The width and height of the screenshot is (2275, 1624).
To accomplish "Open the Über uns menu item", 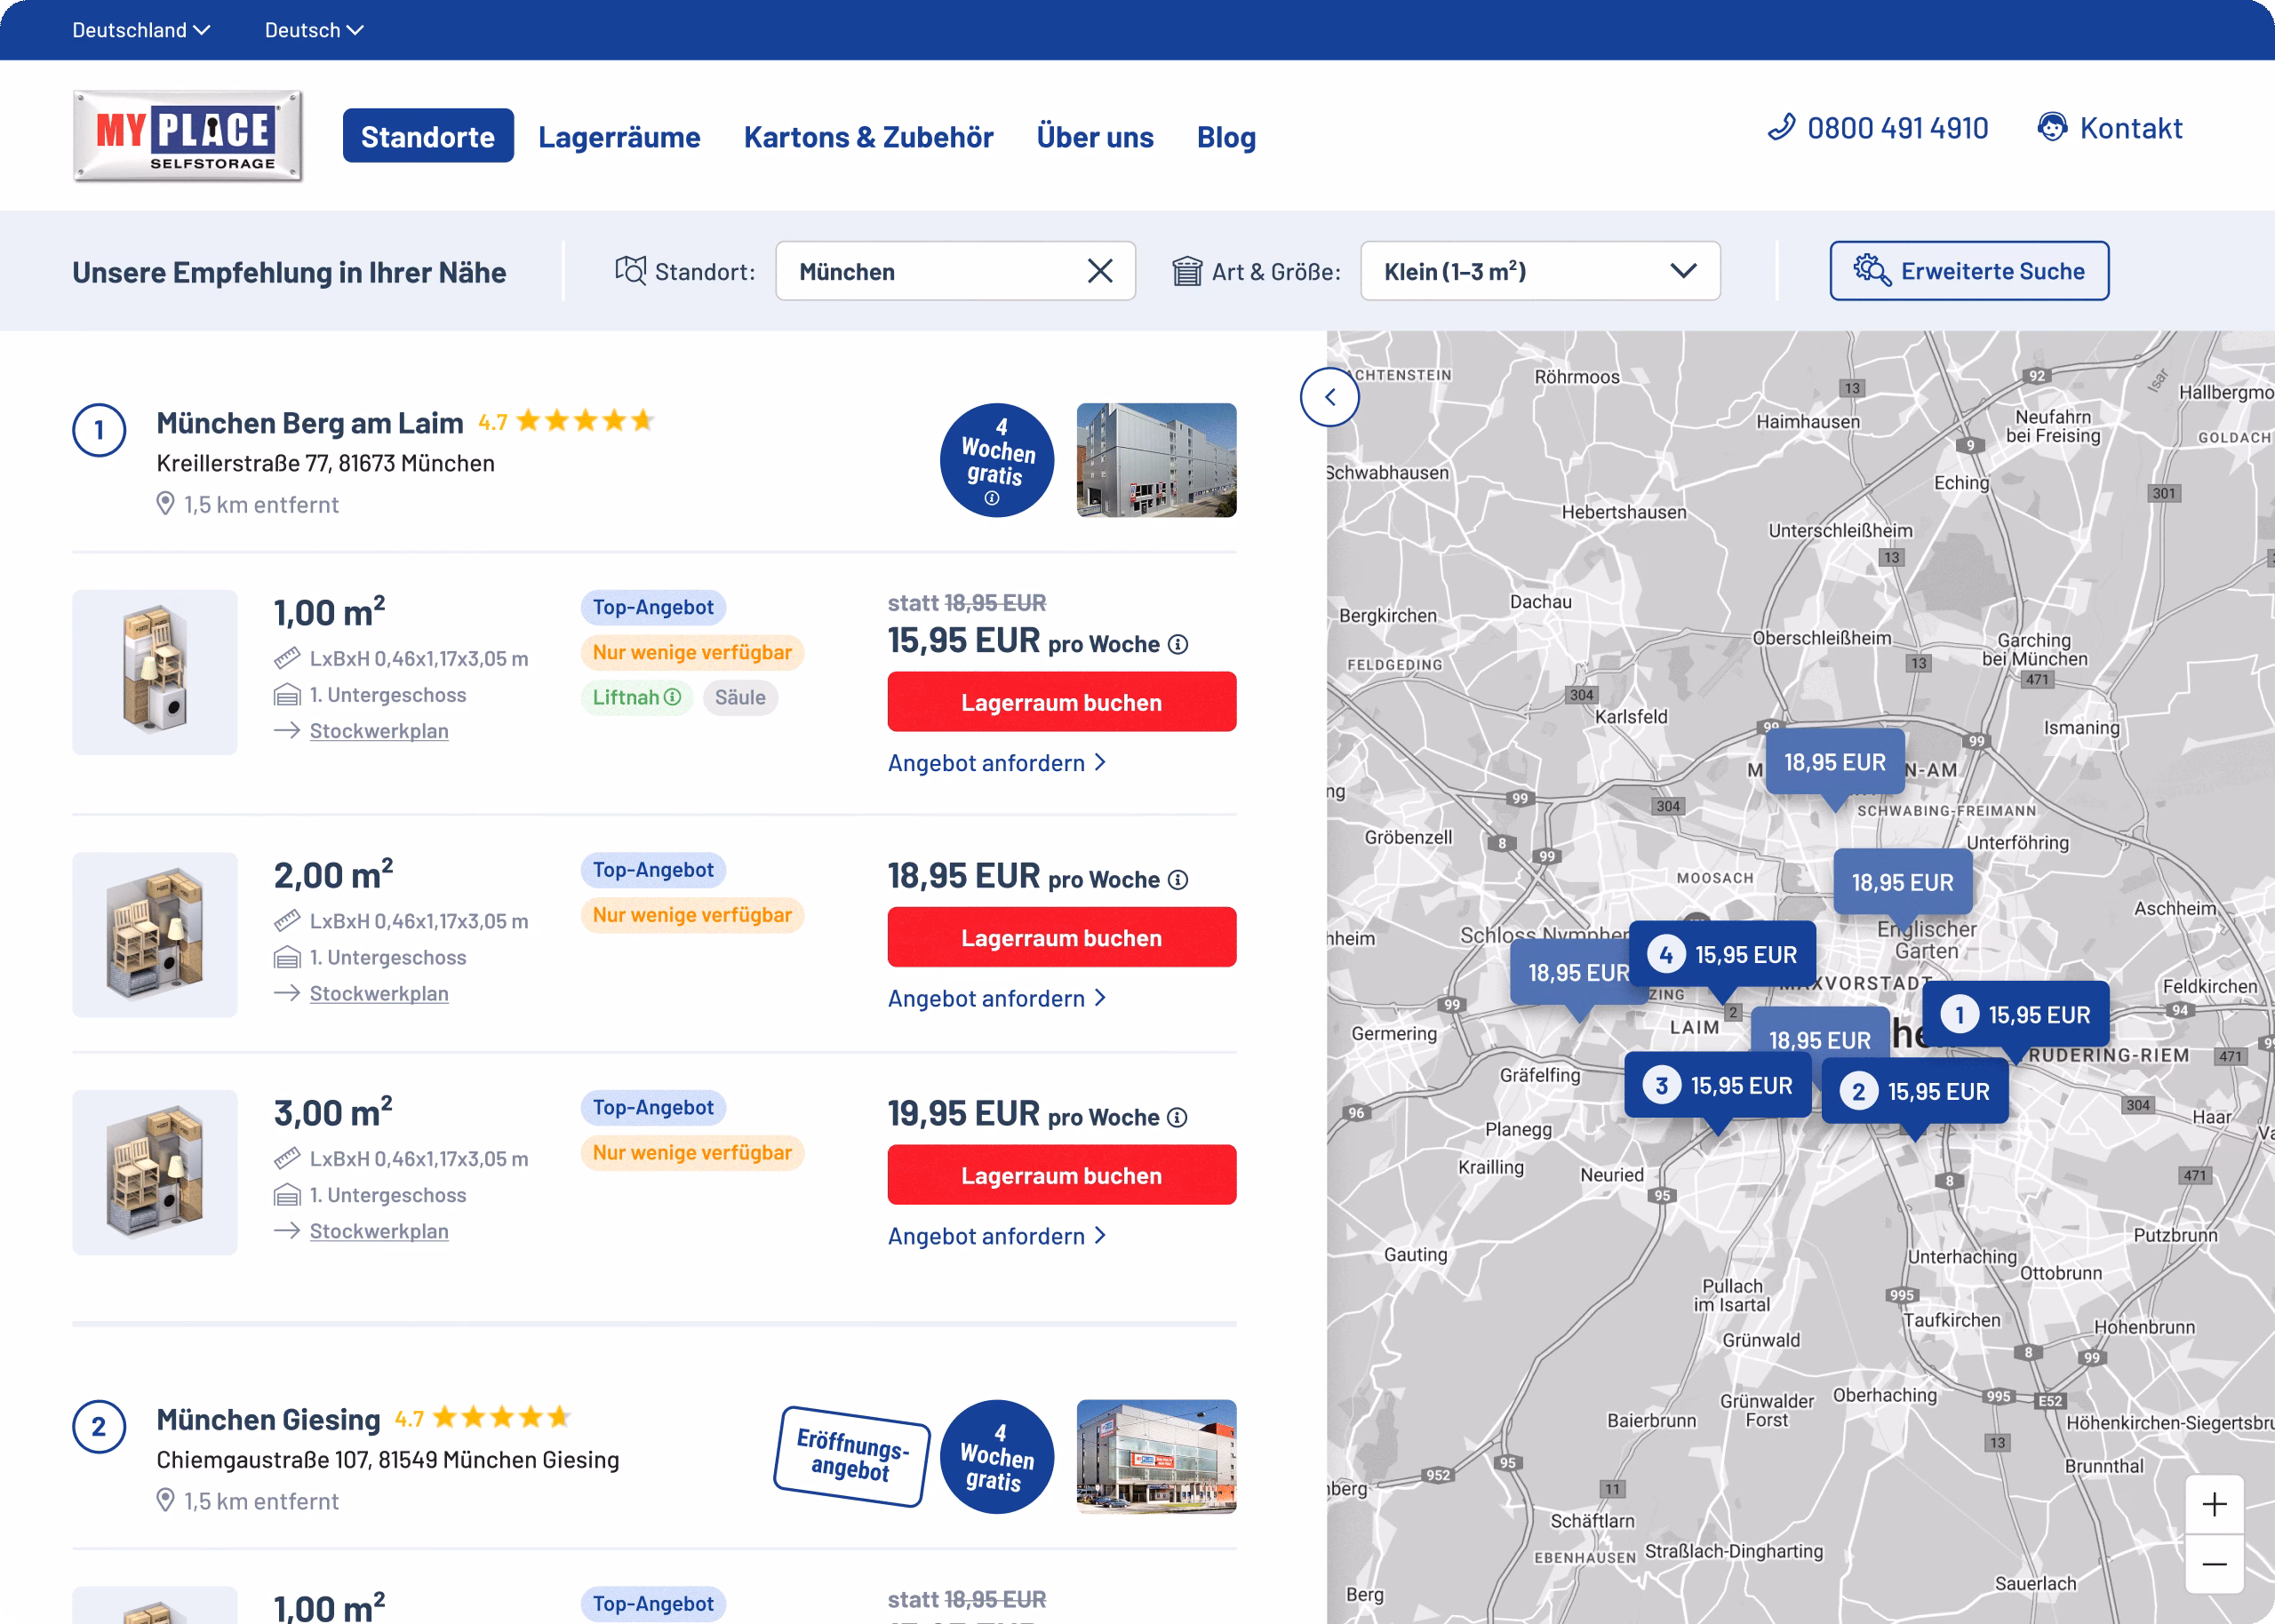I will pyautogui.click(x=1095, y=136).
